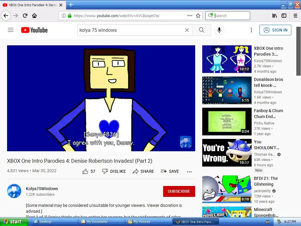This screenshot has width=301, height=226.
Task: Switch to My Documents taskbar item
Action: (x=101, y=222)
